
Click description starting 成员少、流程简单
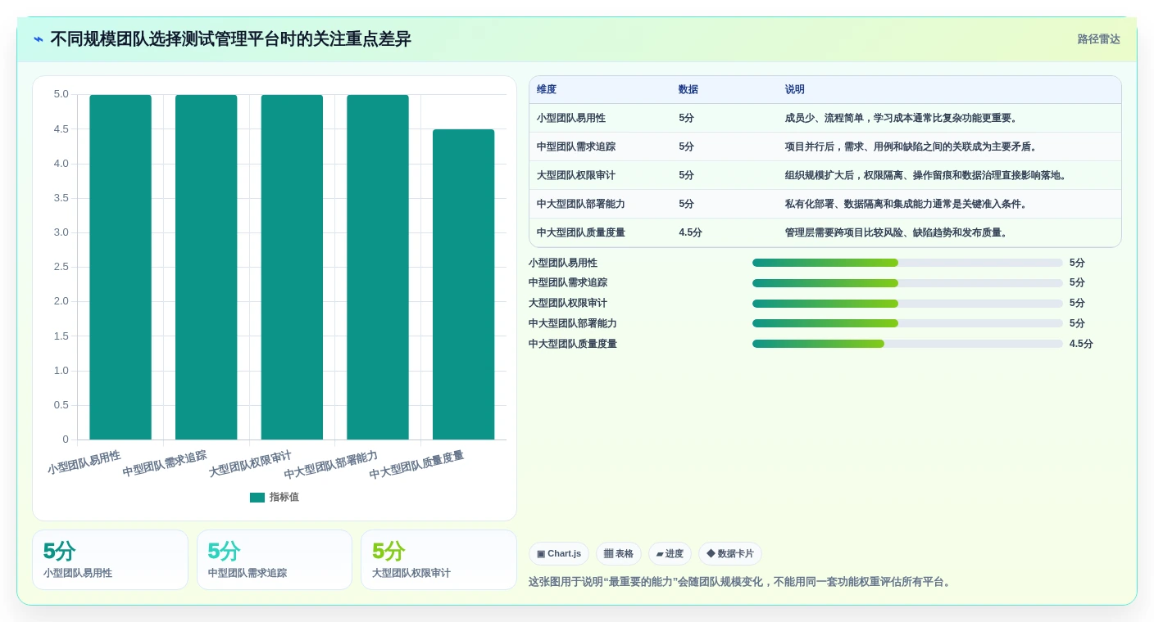902,118
